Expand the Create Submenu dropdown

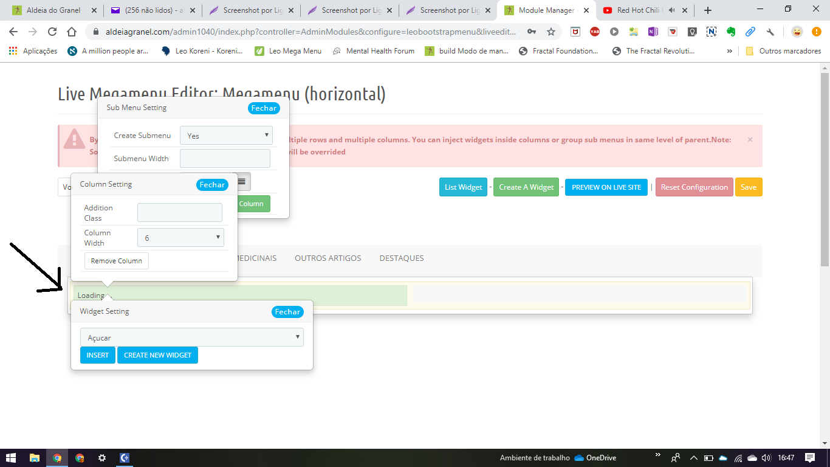pos(226,136)
